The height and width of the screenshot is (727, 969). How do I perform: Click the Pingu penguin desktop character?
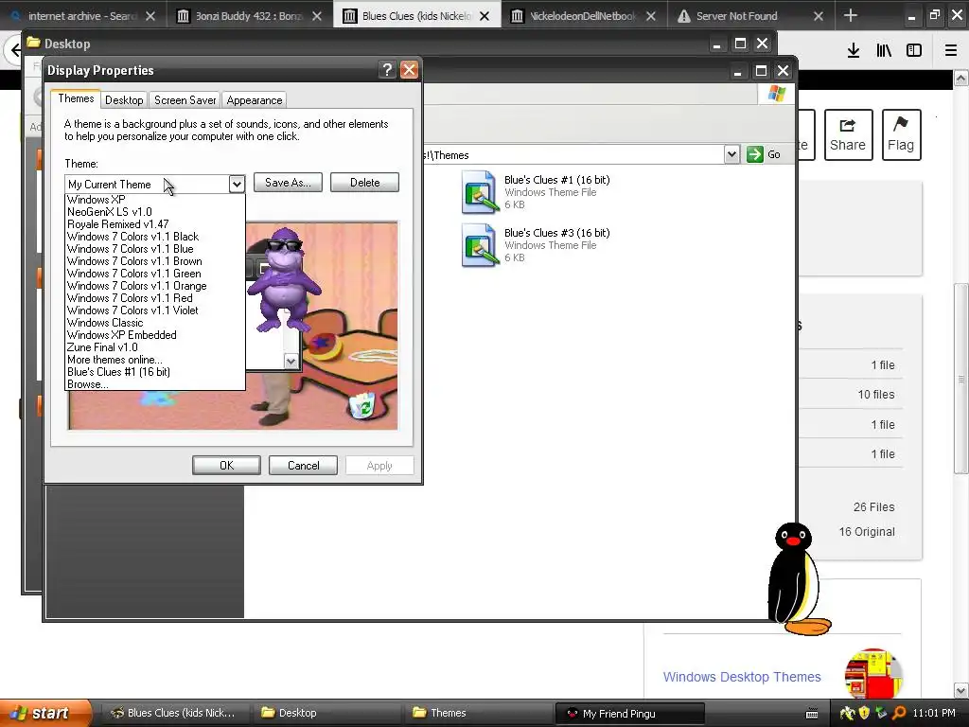(x=798, y=578)
